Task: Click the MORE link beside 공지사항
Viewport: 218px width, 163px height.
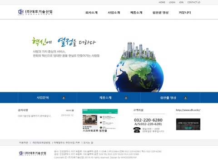Action: (70, 110)
